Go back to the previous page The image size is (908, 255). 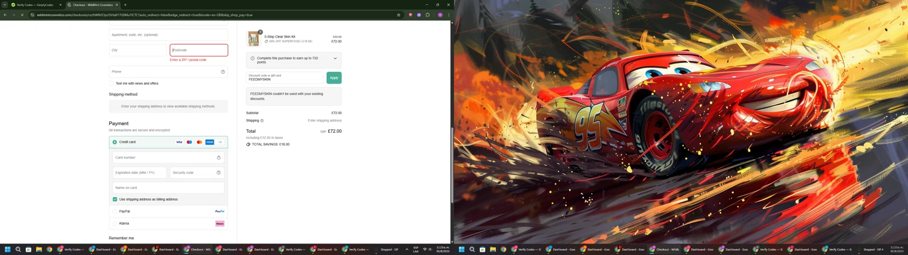tap(5, 15)
